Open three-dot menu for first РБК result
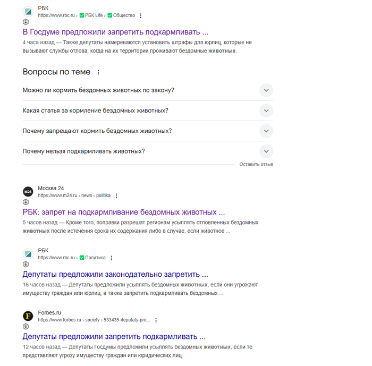 [x=141, y=16]
